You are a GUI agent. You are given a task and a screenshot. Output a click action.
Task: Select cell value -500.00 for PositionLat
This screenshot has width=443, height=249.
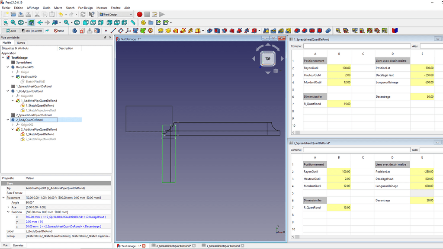click(x=422, y=68)
